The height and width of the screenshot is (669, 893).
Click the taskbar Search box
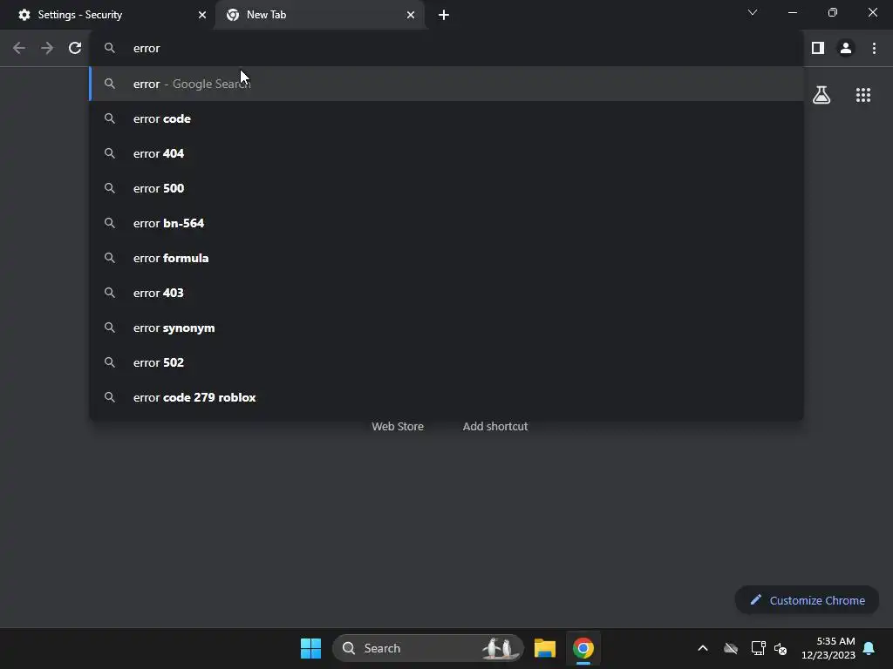tap(427, 648)
